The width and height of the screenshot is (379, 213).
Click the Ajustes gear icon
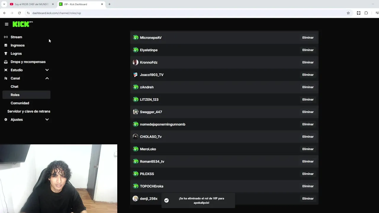click(x=6, y=120)
